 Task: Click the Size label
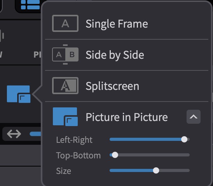(x=64, y=171)
